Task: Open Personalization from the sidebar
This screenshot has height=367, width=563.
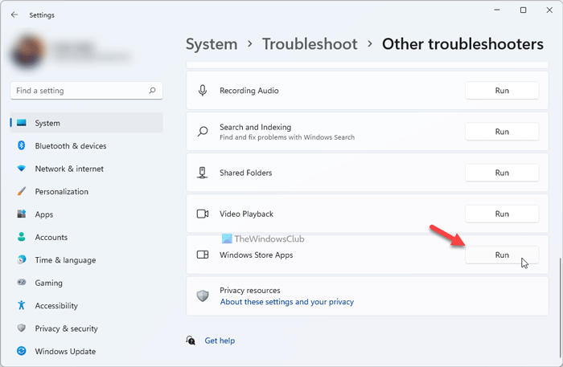Action: tap(61, 192)
